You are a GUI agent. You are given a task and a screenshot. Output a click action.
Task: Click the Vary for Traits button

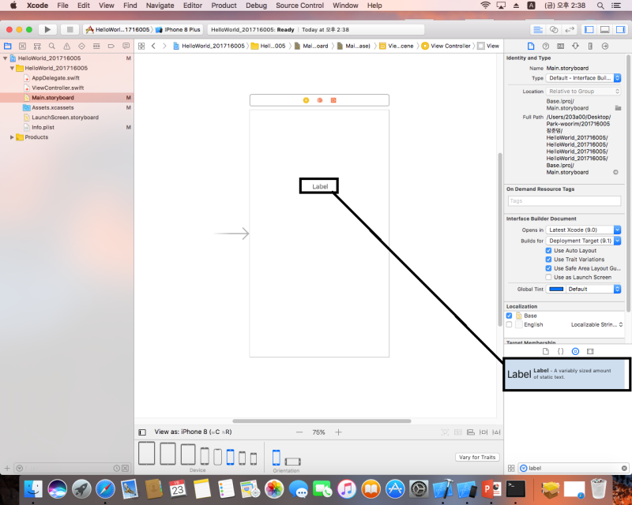(x=477, y=458)
